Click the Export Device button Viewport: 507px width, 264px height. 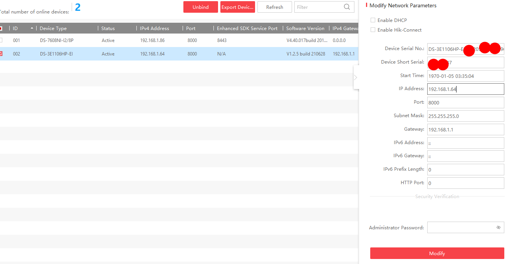pyautogui.click(x=237, y=7)
